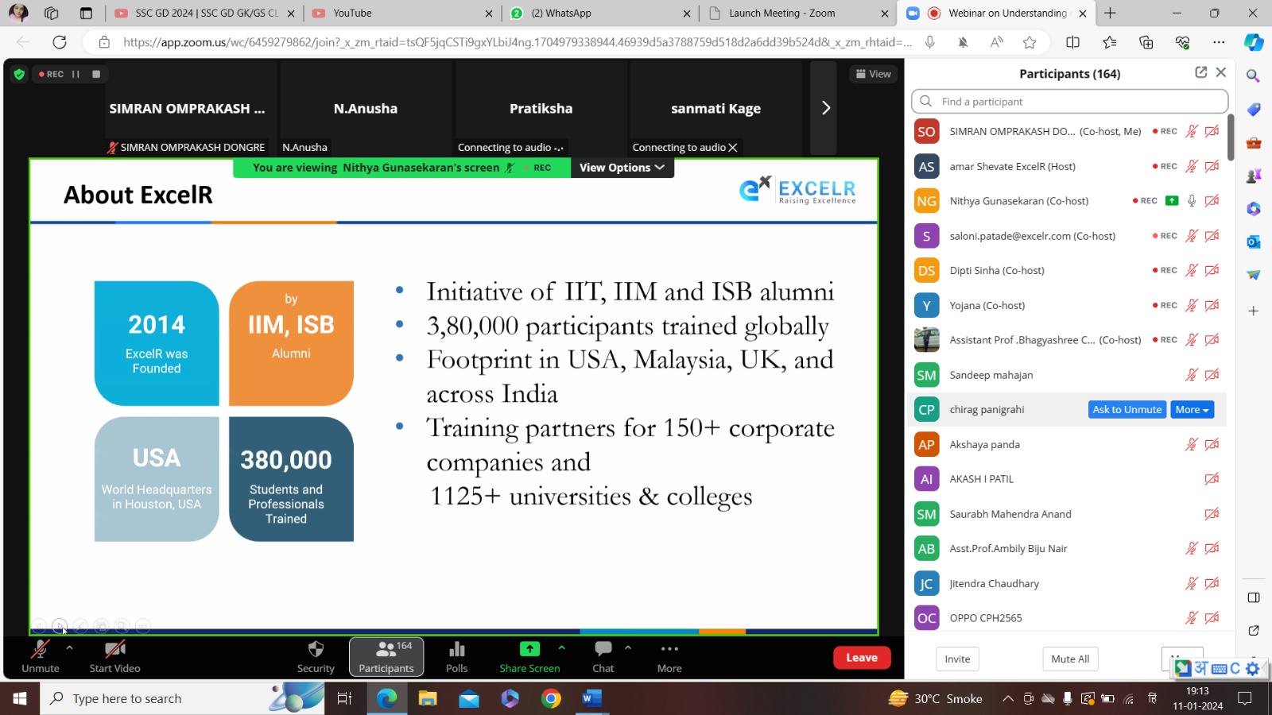Viewport: 1272px width, 715px height.
Task: Switch to the Launch Meeting - Zoom tab
Action: coord(798,14)
